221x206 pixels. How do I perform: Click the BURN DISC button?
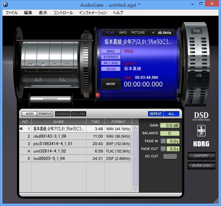(202, 166)
